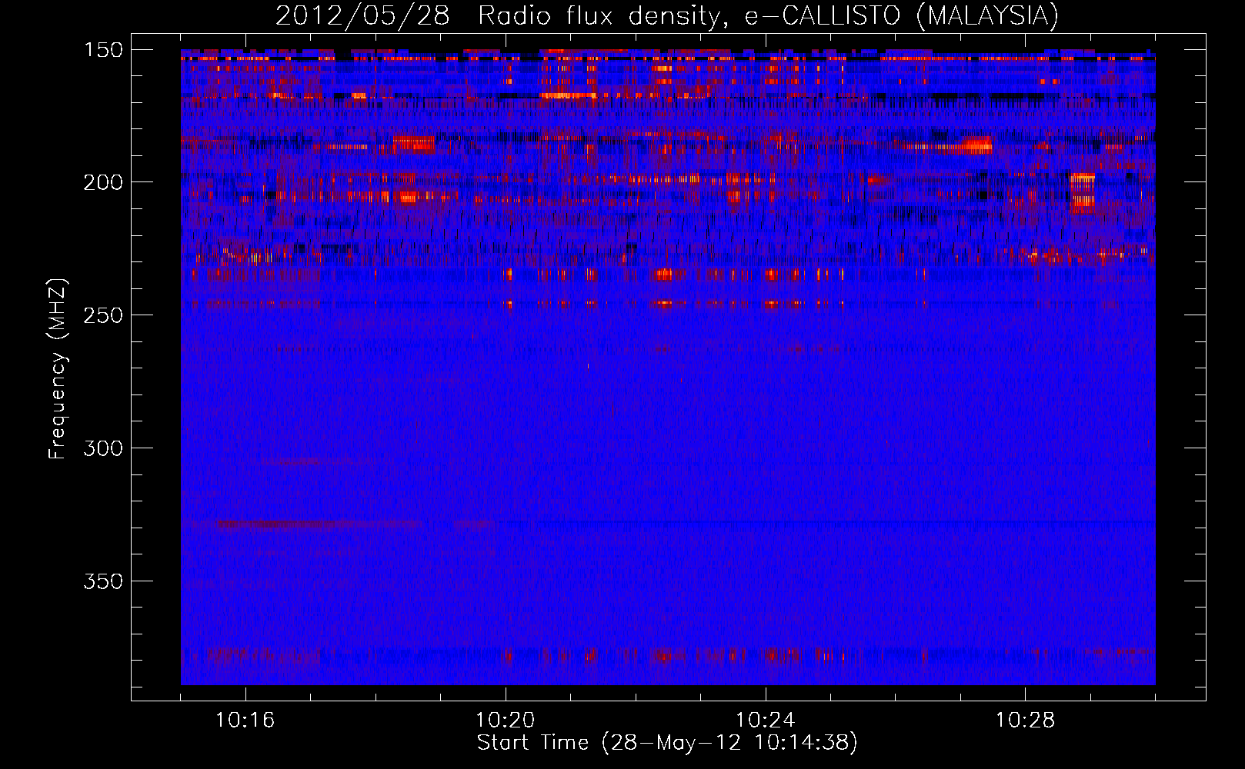
Task: Click the 10:16 time tick label
Action: (x=245, y=721)
